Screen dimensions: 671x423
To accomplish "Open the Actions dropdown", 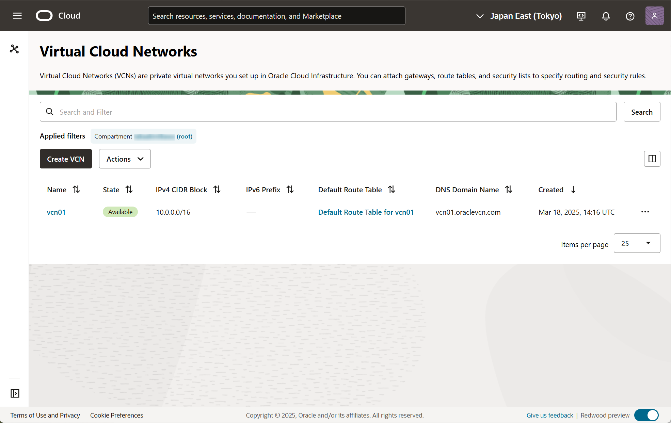I will [x=125, y=159].
